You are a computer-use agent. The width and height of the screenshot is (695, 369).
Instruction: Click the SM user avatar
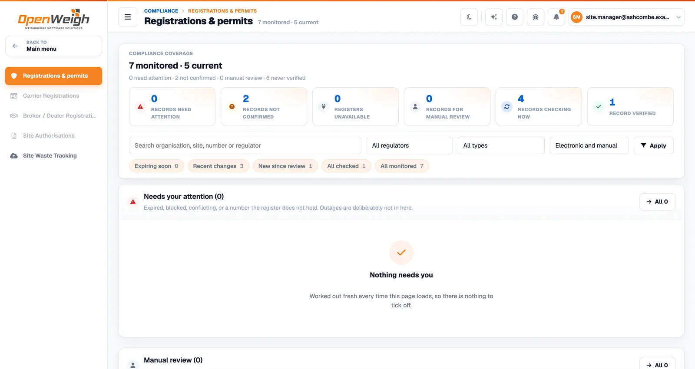point(576,17)
